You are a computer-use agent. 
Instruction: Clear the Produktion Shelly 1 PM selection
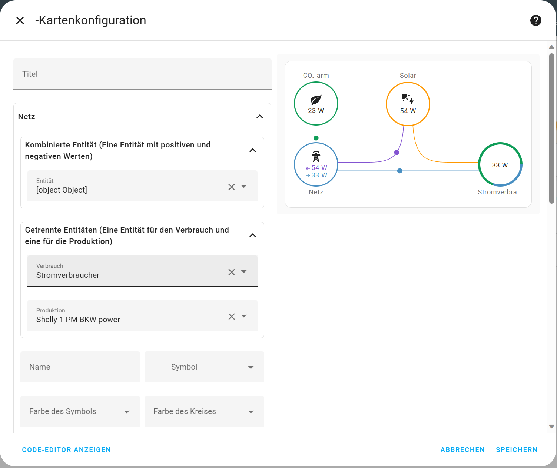point(232,317)
